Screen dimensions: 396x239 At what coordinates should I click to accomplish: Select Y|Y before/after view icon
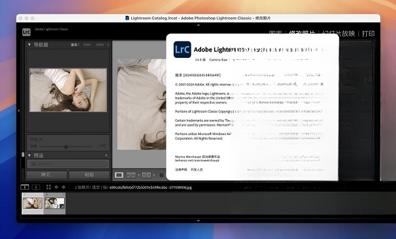[x=147, y=174]
